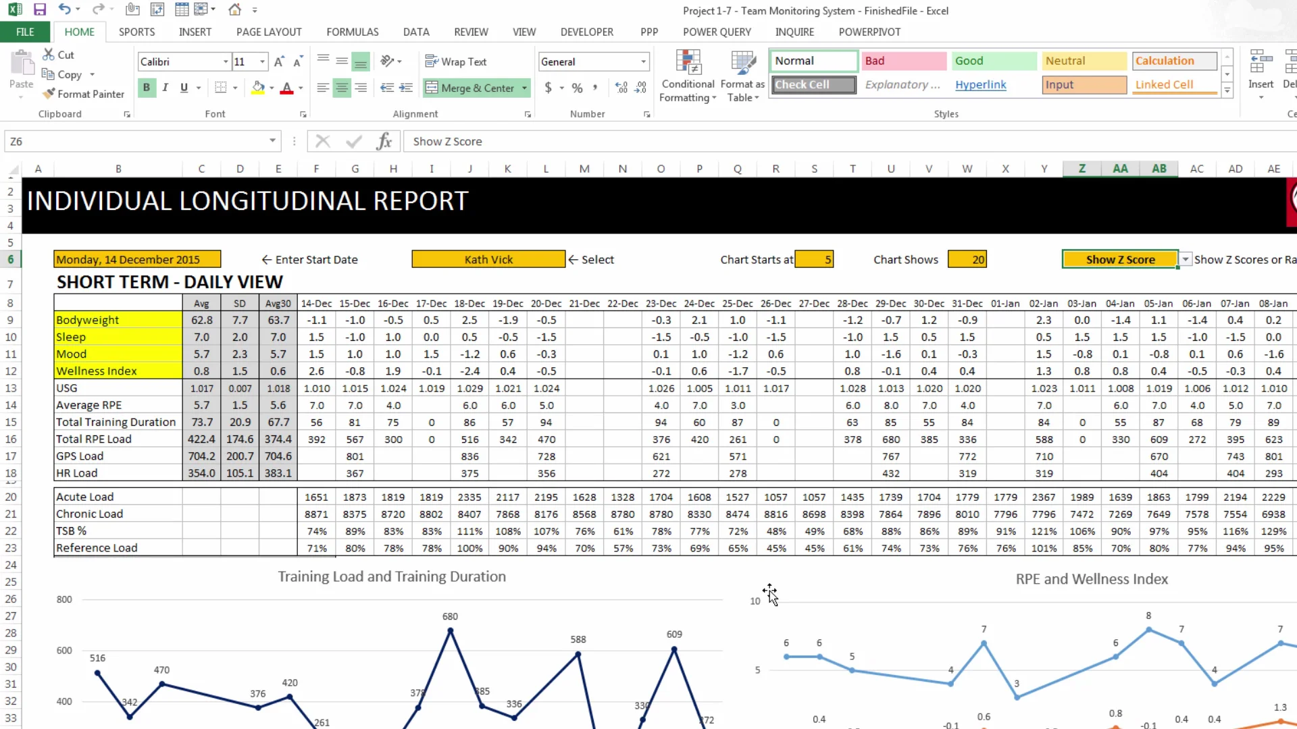
Task: Click the Format as Table icon
Action: click(742, 76)
